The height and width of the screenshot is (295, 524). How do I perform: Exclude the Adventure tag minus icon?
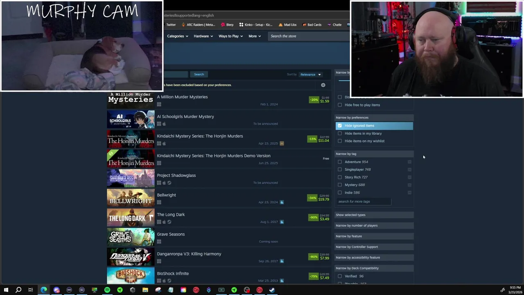point(409,162)
